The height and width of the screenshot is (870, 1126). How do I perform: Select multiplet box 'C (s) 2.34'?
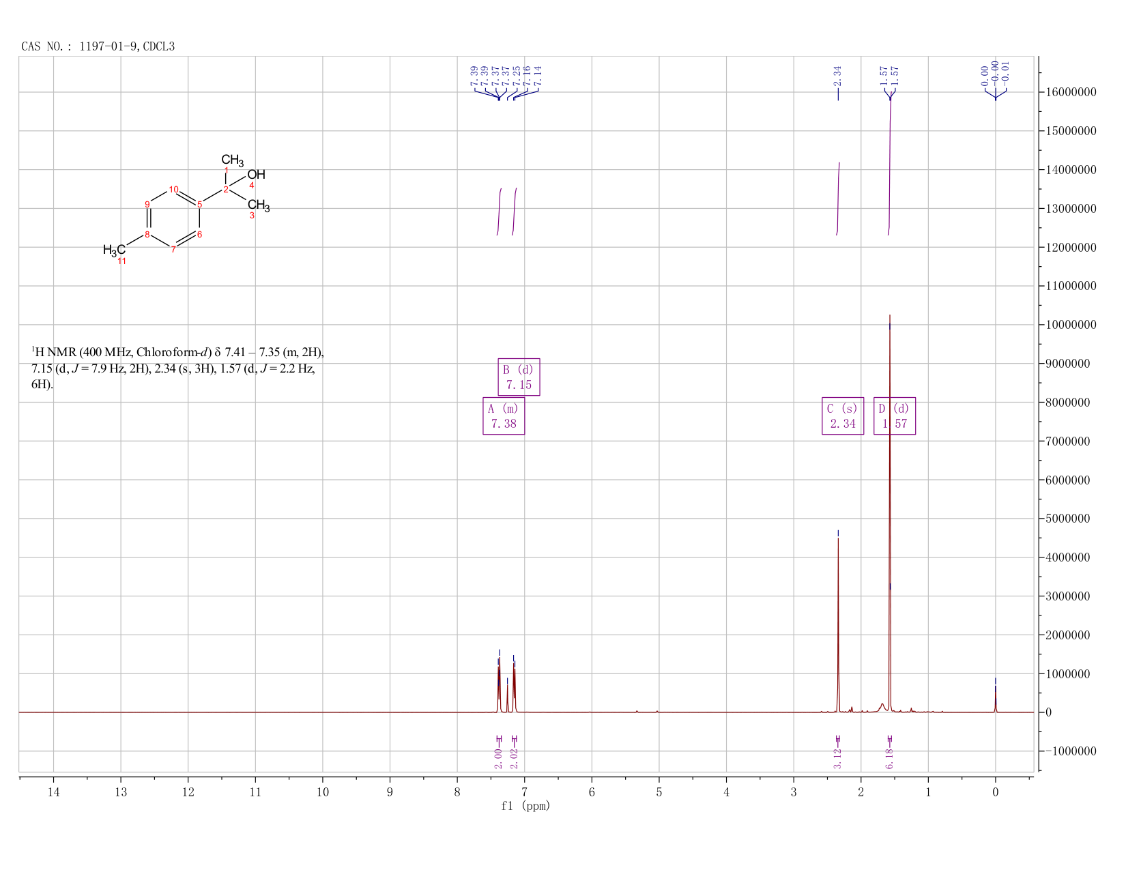pos(843,416)
